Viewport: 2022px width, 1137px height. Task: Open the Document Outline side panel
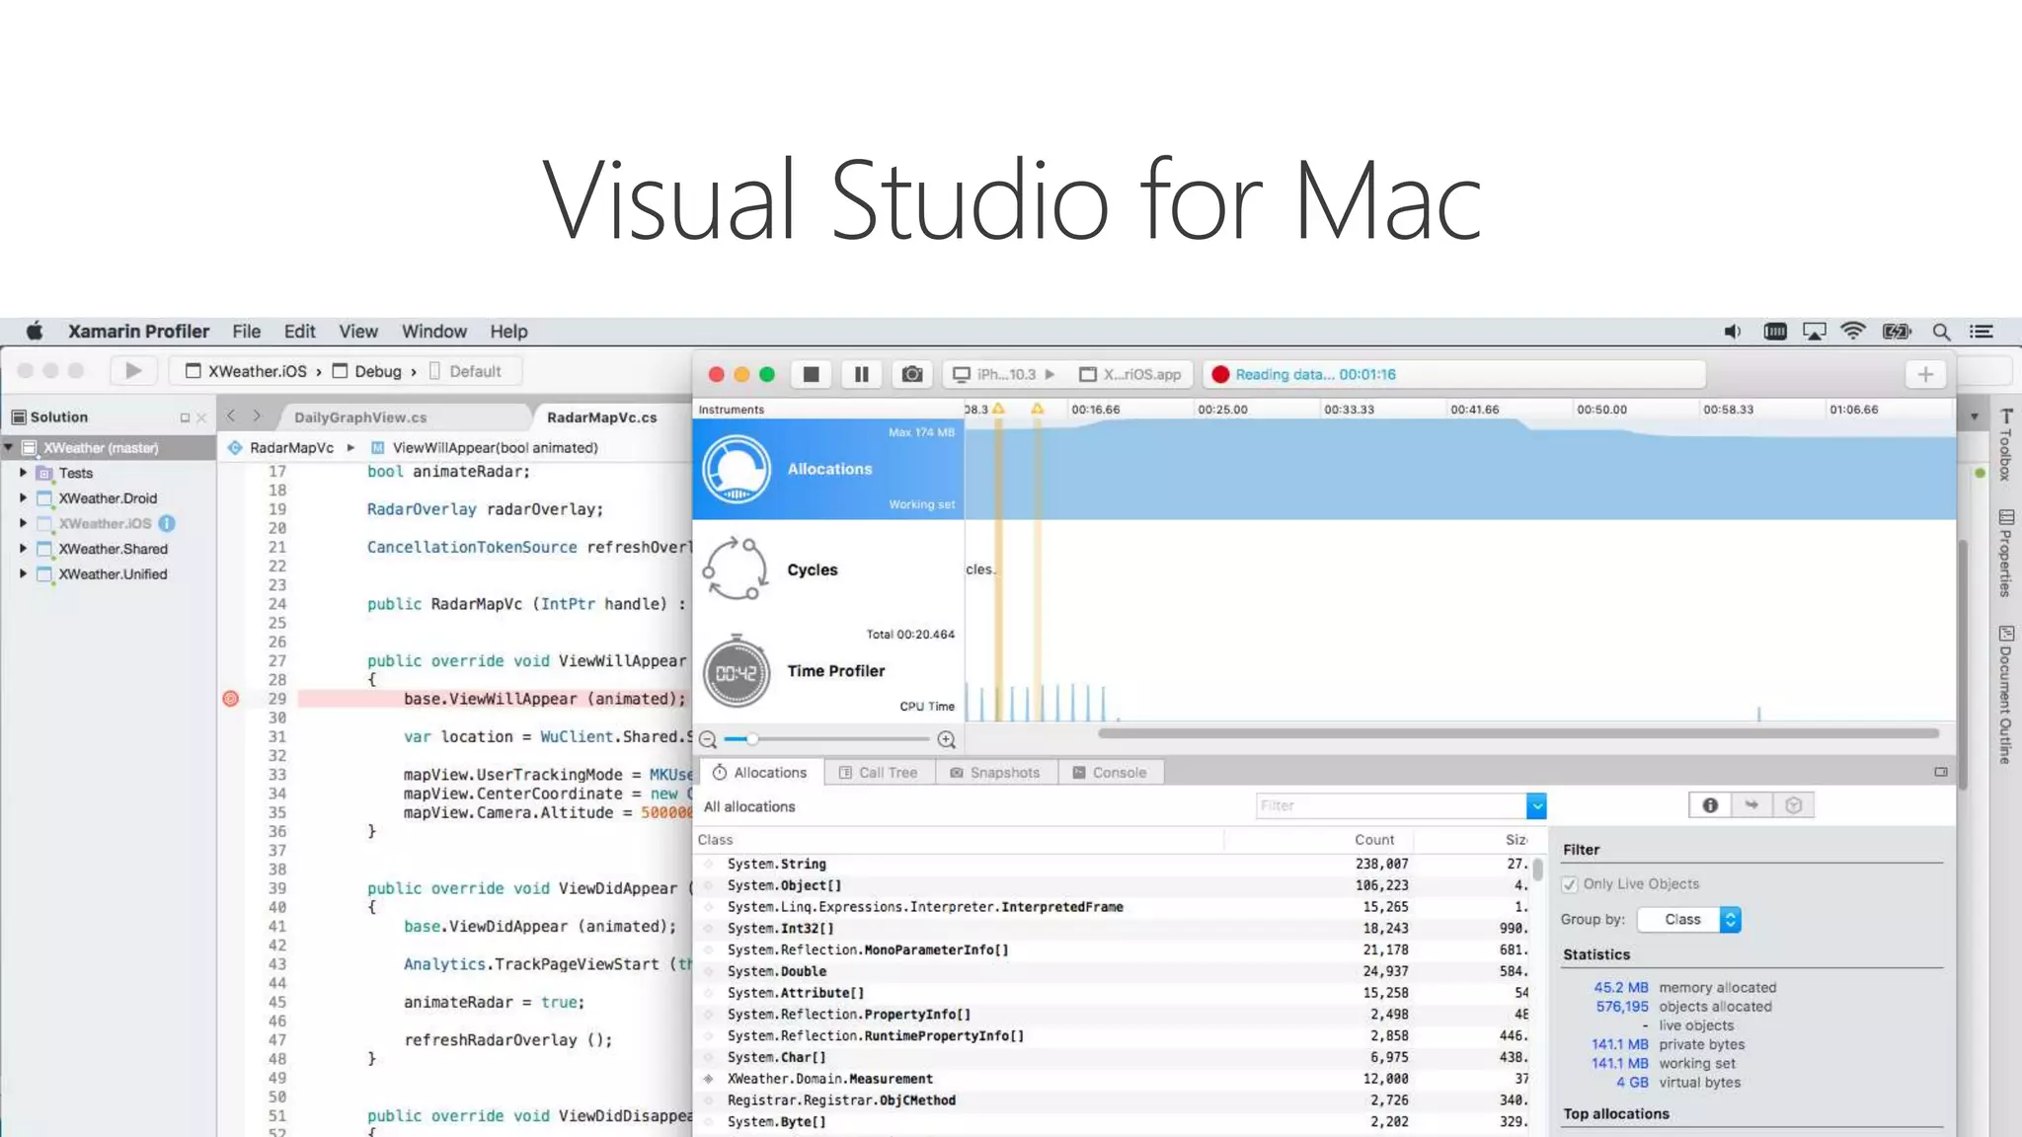(2005, 695)
